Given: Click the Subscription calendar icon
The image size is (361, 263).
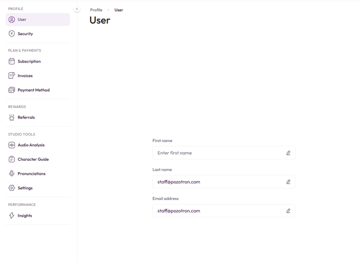Looking at the screenshot, I should (x=11, y=61).
